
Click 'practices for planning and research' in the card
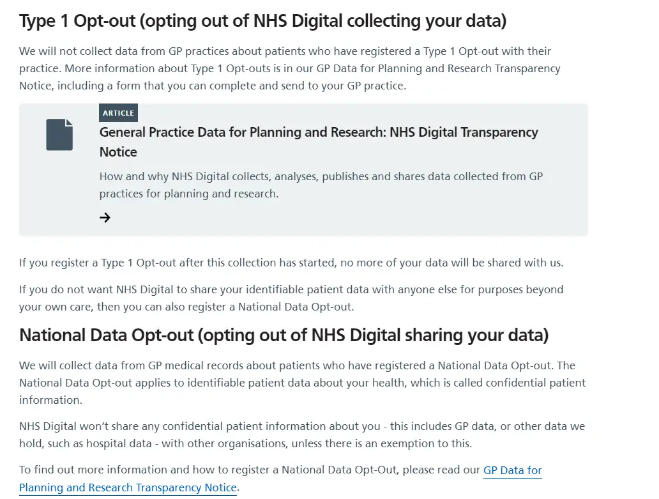(x=189, y=194)
